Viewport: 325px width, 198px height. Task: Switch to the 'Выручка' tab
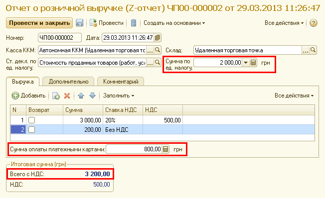click(x=23, y=82)
